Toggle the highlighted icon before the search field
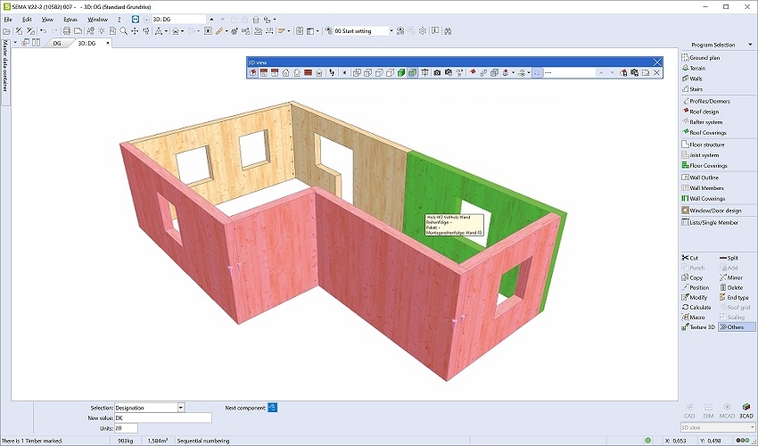This screenshot has height=446, width=758. 537,72
